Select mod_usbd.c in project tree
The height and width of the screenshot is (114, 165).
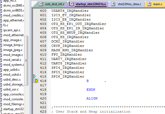point(12,75)
